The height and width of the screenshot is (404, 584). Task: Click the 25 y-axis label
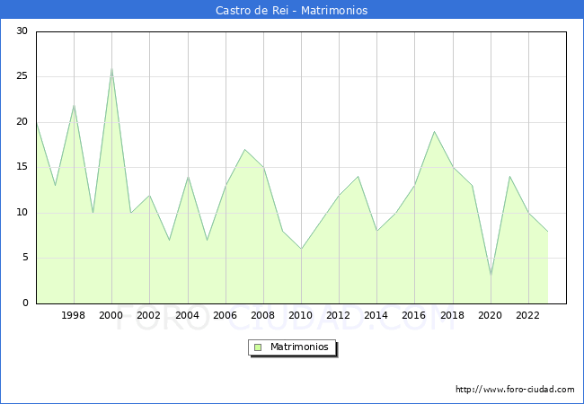(x=22, y=76)
